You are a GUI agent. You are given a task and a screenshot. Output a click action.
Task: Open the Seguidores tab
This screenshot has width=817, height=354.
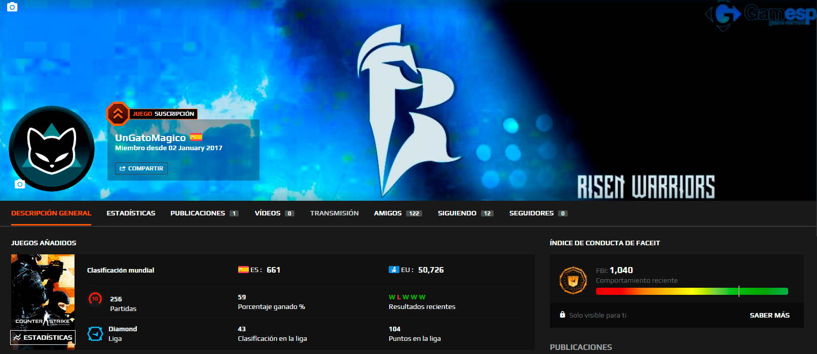(x=538, y=213)
